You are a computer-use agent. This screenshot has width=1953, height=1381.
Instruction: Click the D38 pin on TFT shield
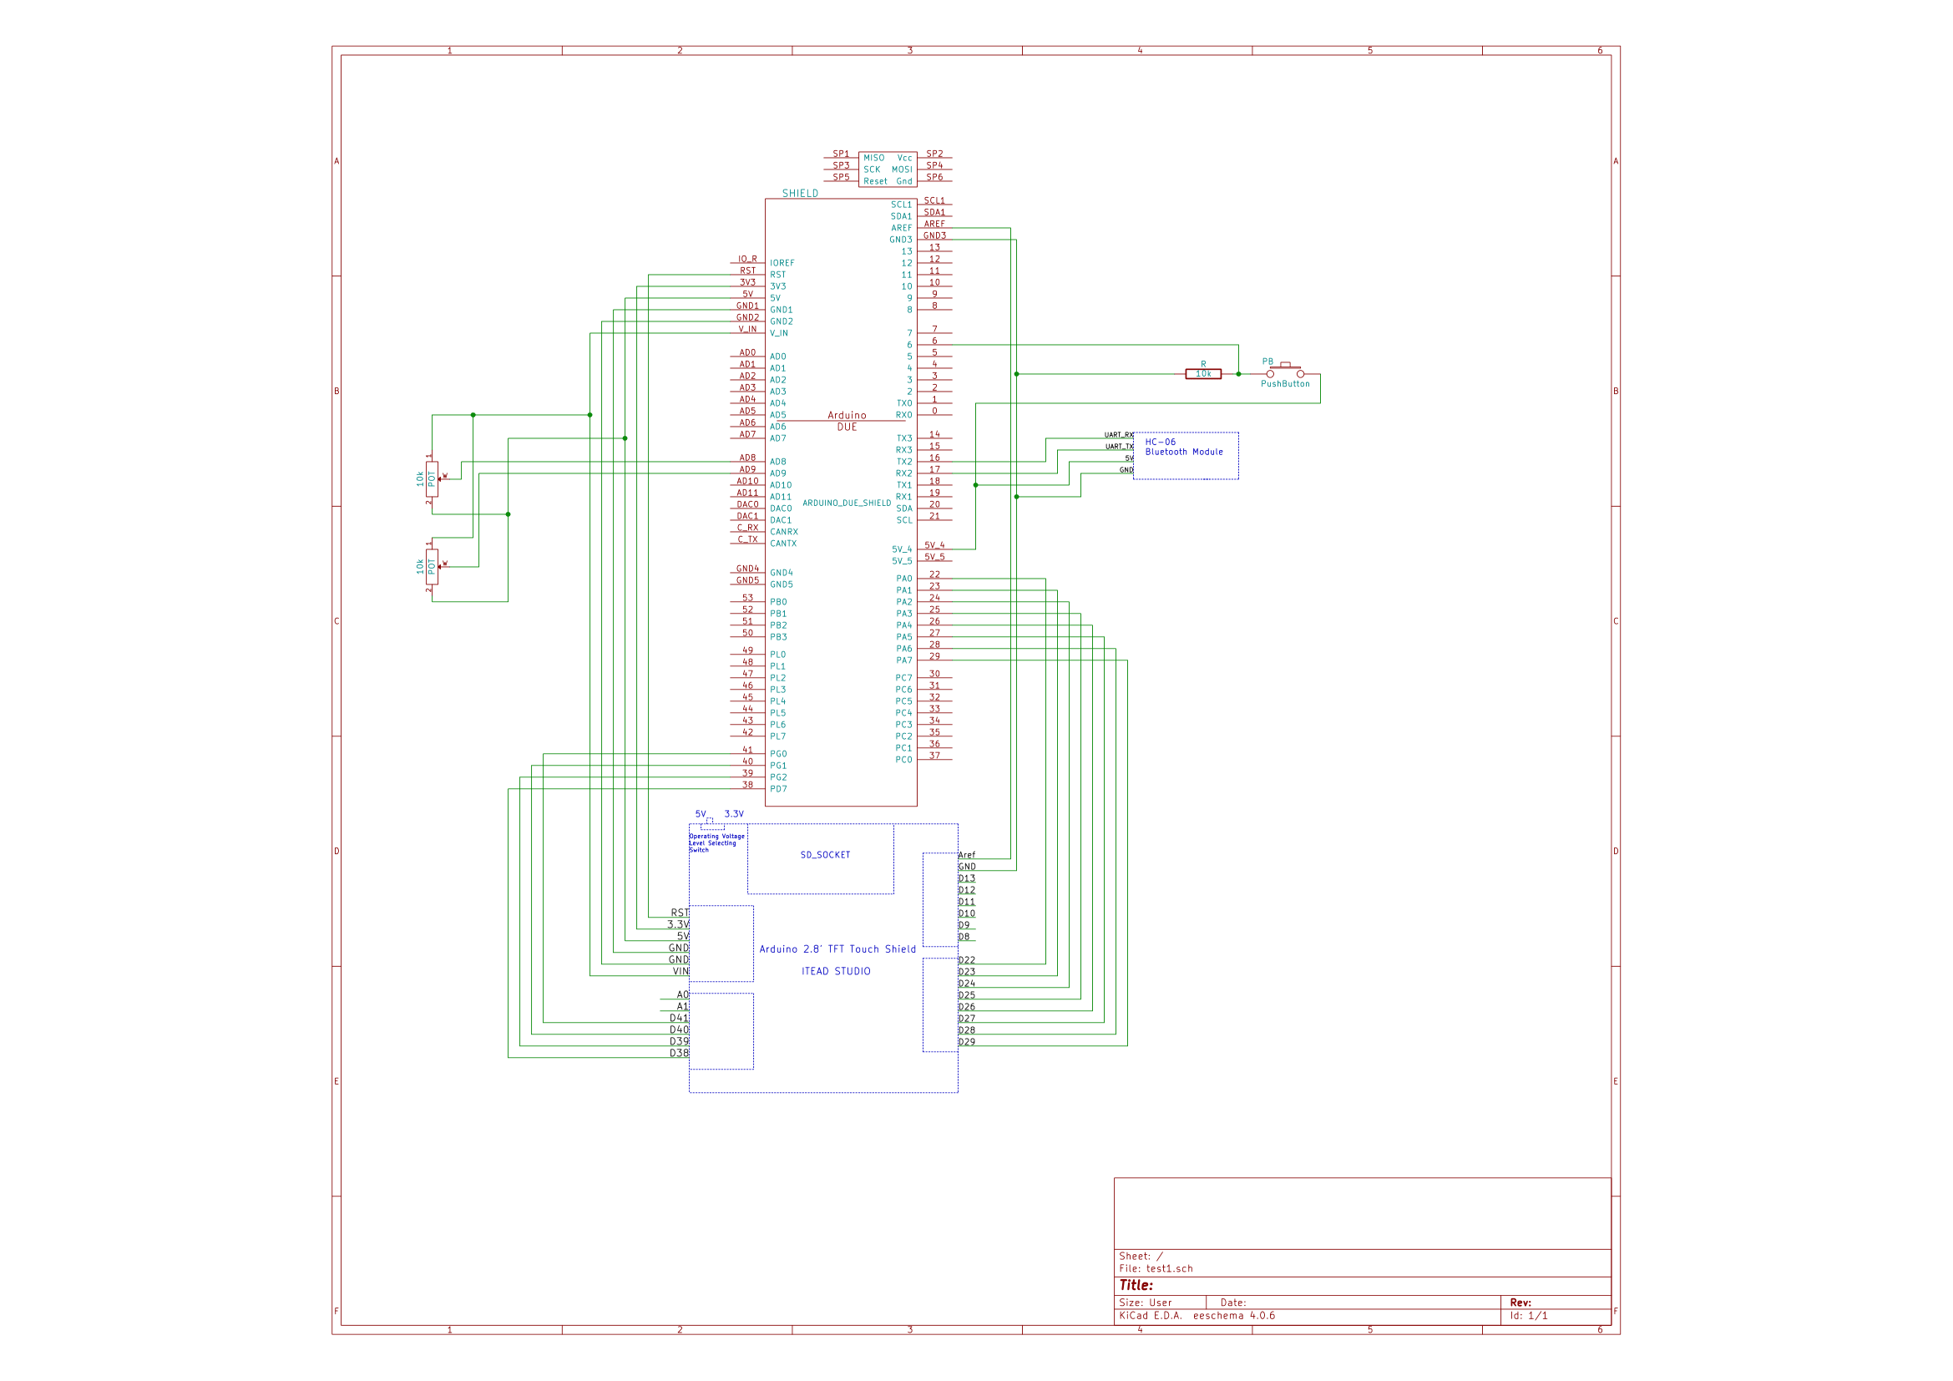point(679,1054)
